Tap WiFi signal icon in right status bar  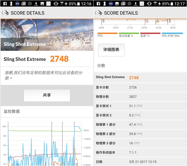155,4
